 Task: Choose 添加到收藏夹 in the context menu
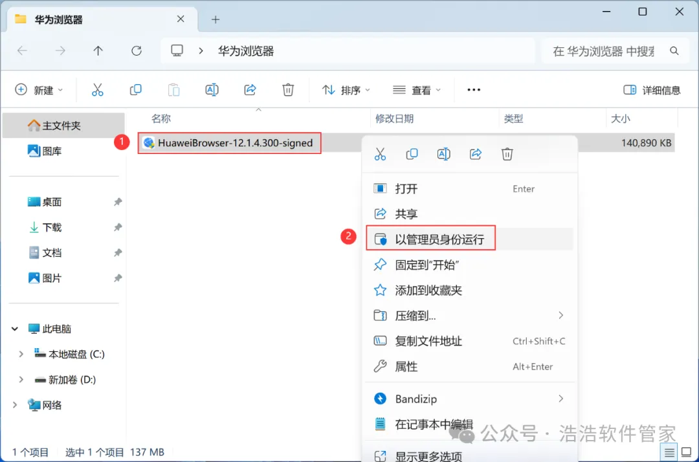coord(469,290)
